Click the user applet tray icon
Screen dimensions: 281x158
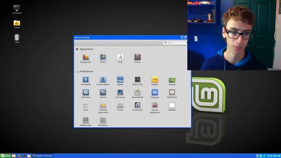[261, 156]
